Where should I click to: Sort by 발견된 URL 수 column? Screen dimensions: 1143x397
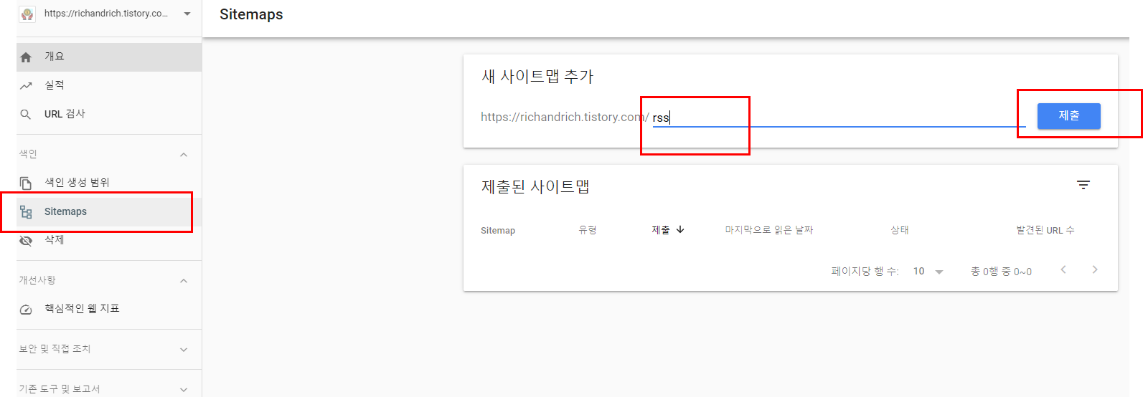pyautogui.click(x=1045, y=230)
